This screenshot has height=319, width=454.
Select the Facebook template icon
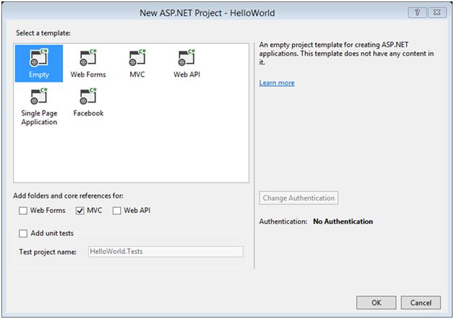tap(87, 97)
